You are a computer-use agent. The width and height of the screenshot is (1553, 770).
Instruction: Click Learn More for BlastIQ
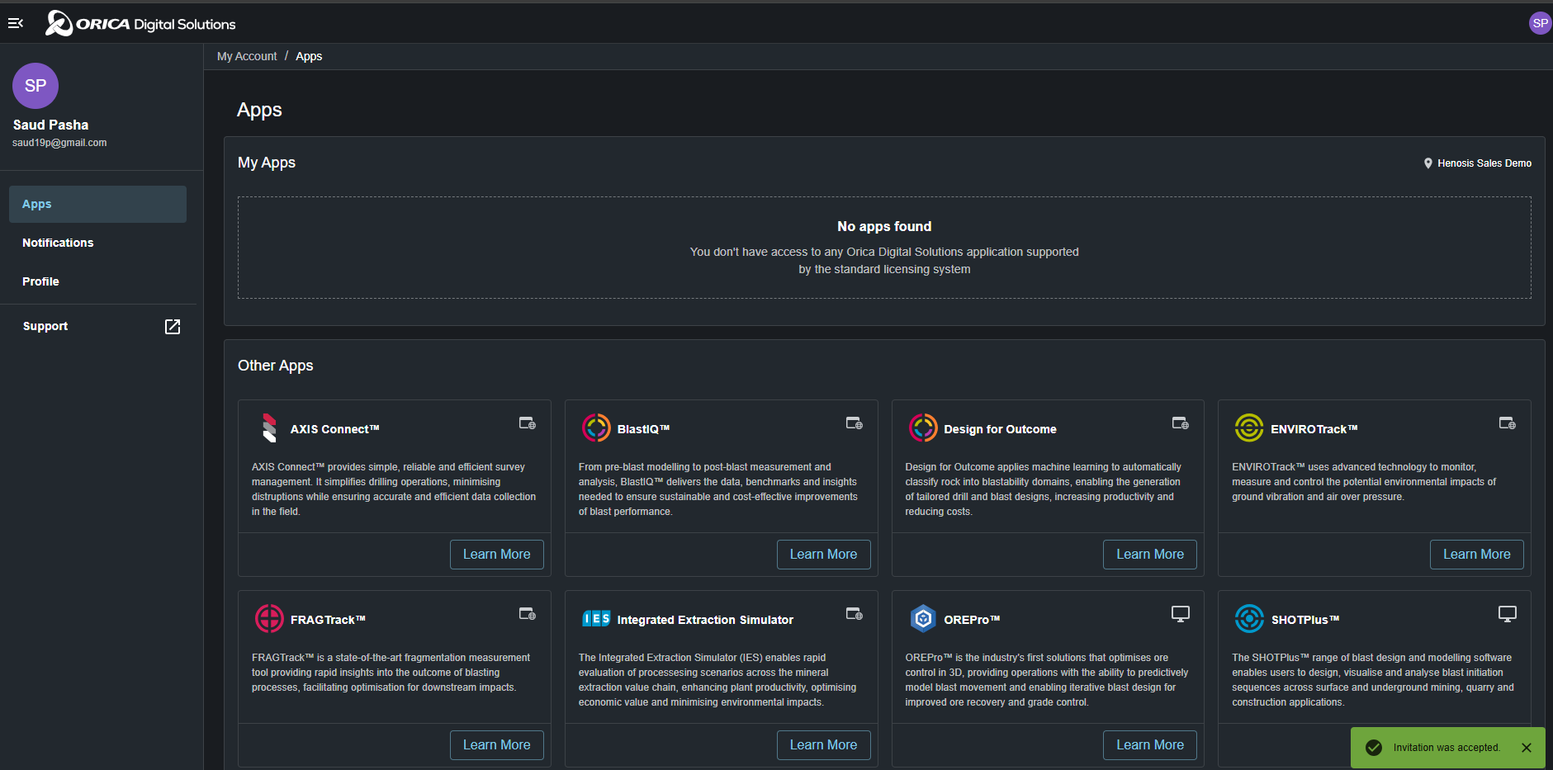click(823, 555)
